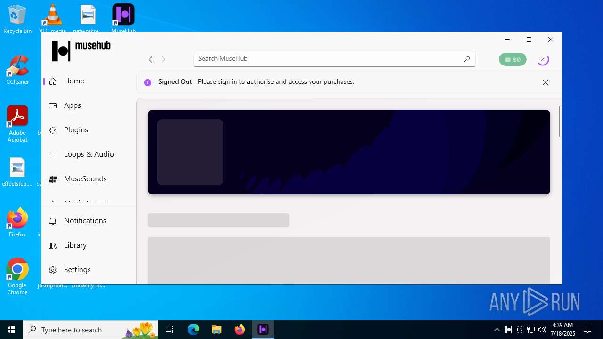603x339 pixels.
Task: Open the volume control in tray
Action: 542,330
